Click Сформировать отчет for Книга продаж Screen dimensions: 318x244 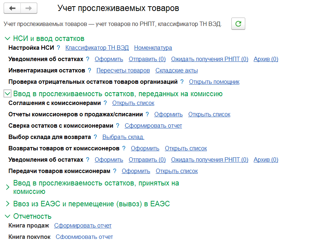(x=83, y=225)
